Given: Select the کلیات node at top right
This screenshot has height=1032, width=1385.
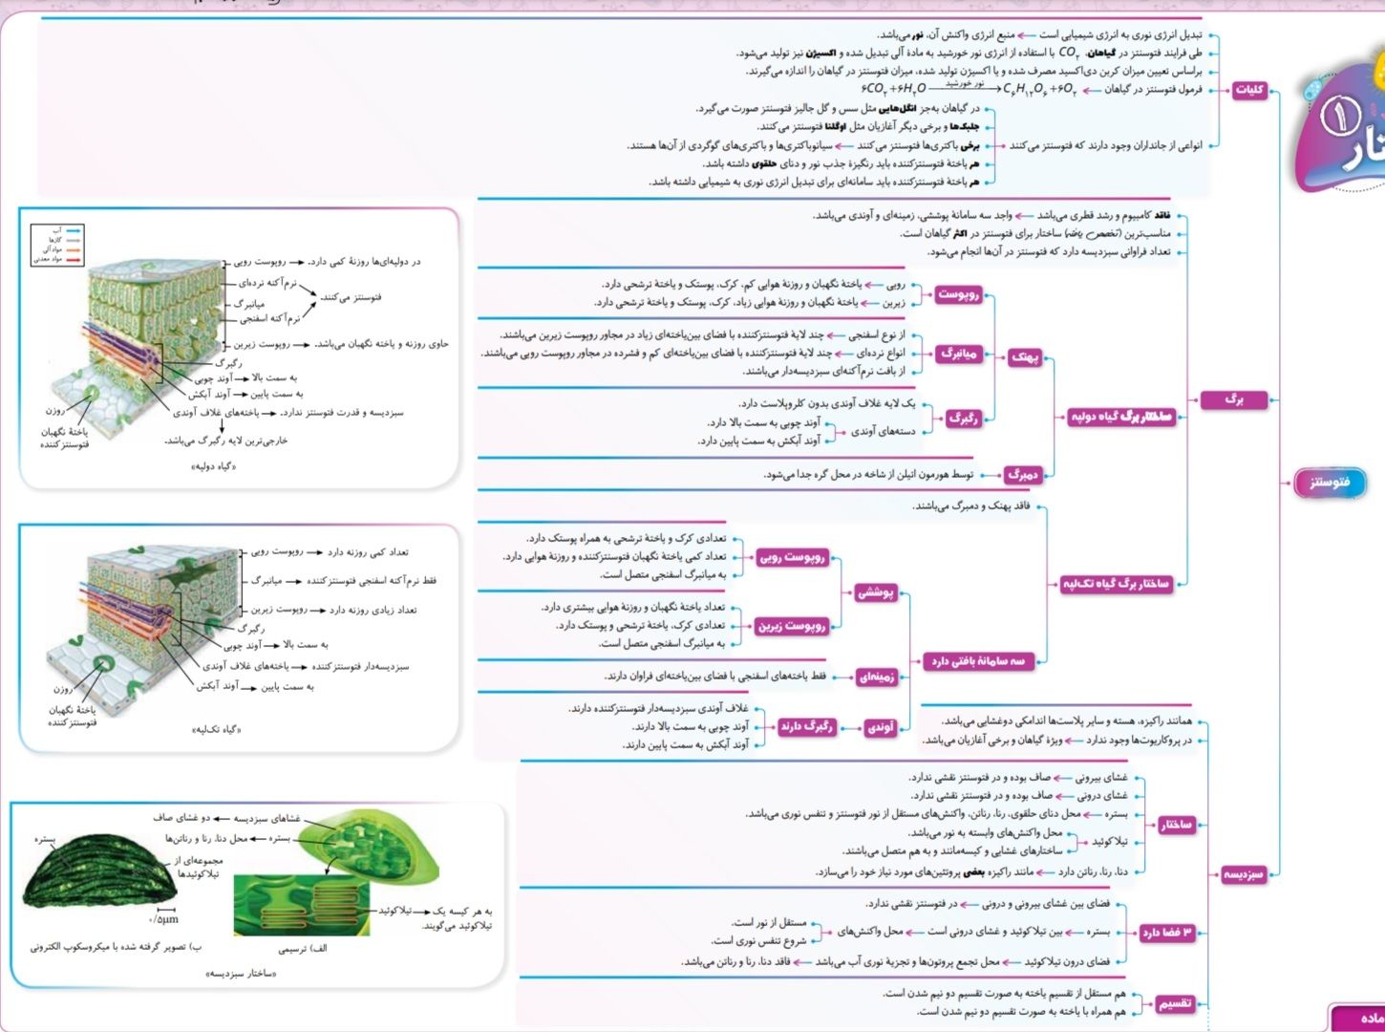Looking at the screenshot, I should 1248,90.
